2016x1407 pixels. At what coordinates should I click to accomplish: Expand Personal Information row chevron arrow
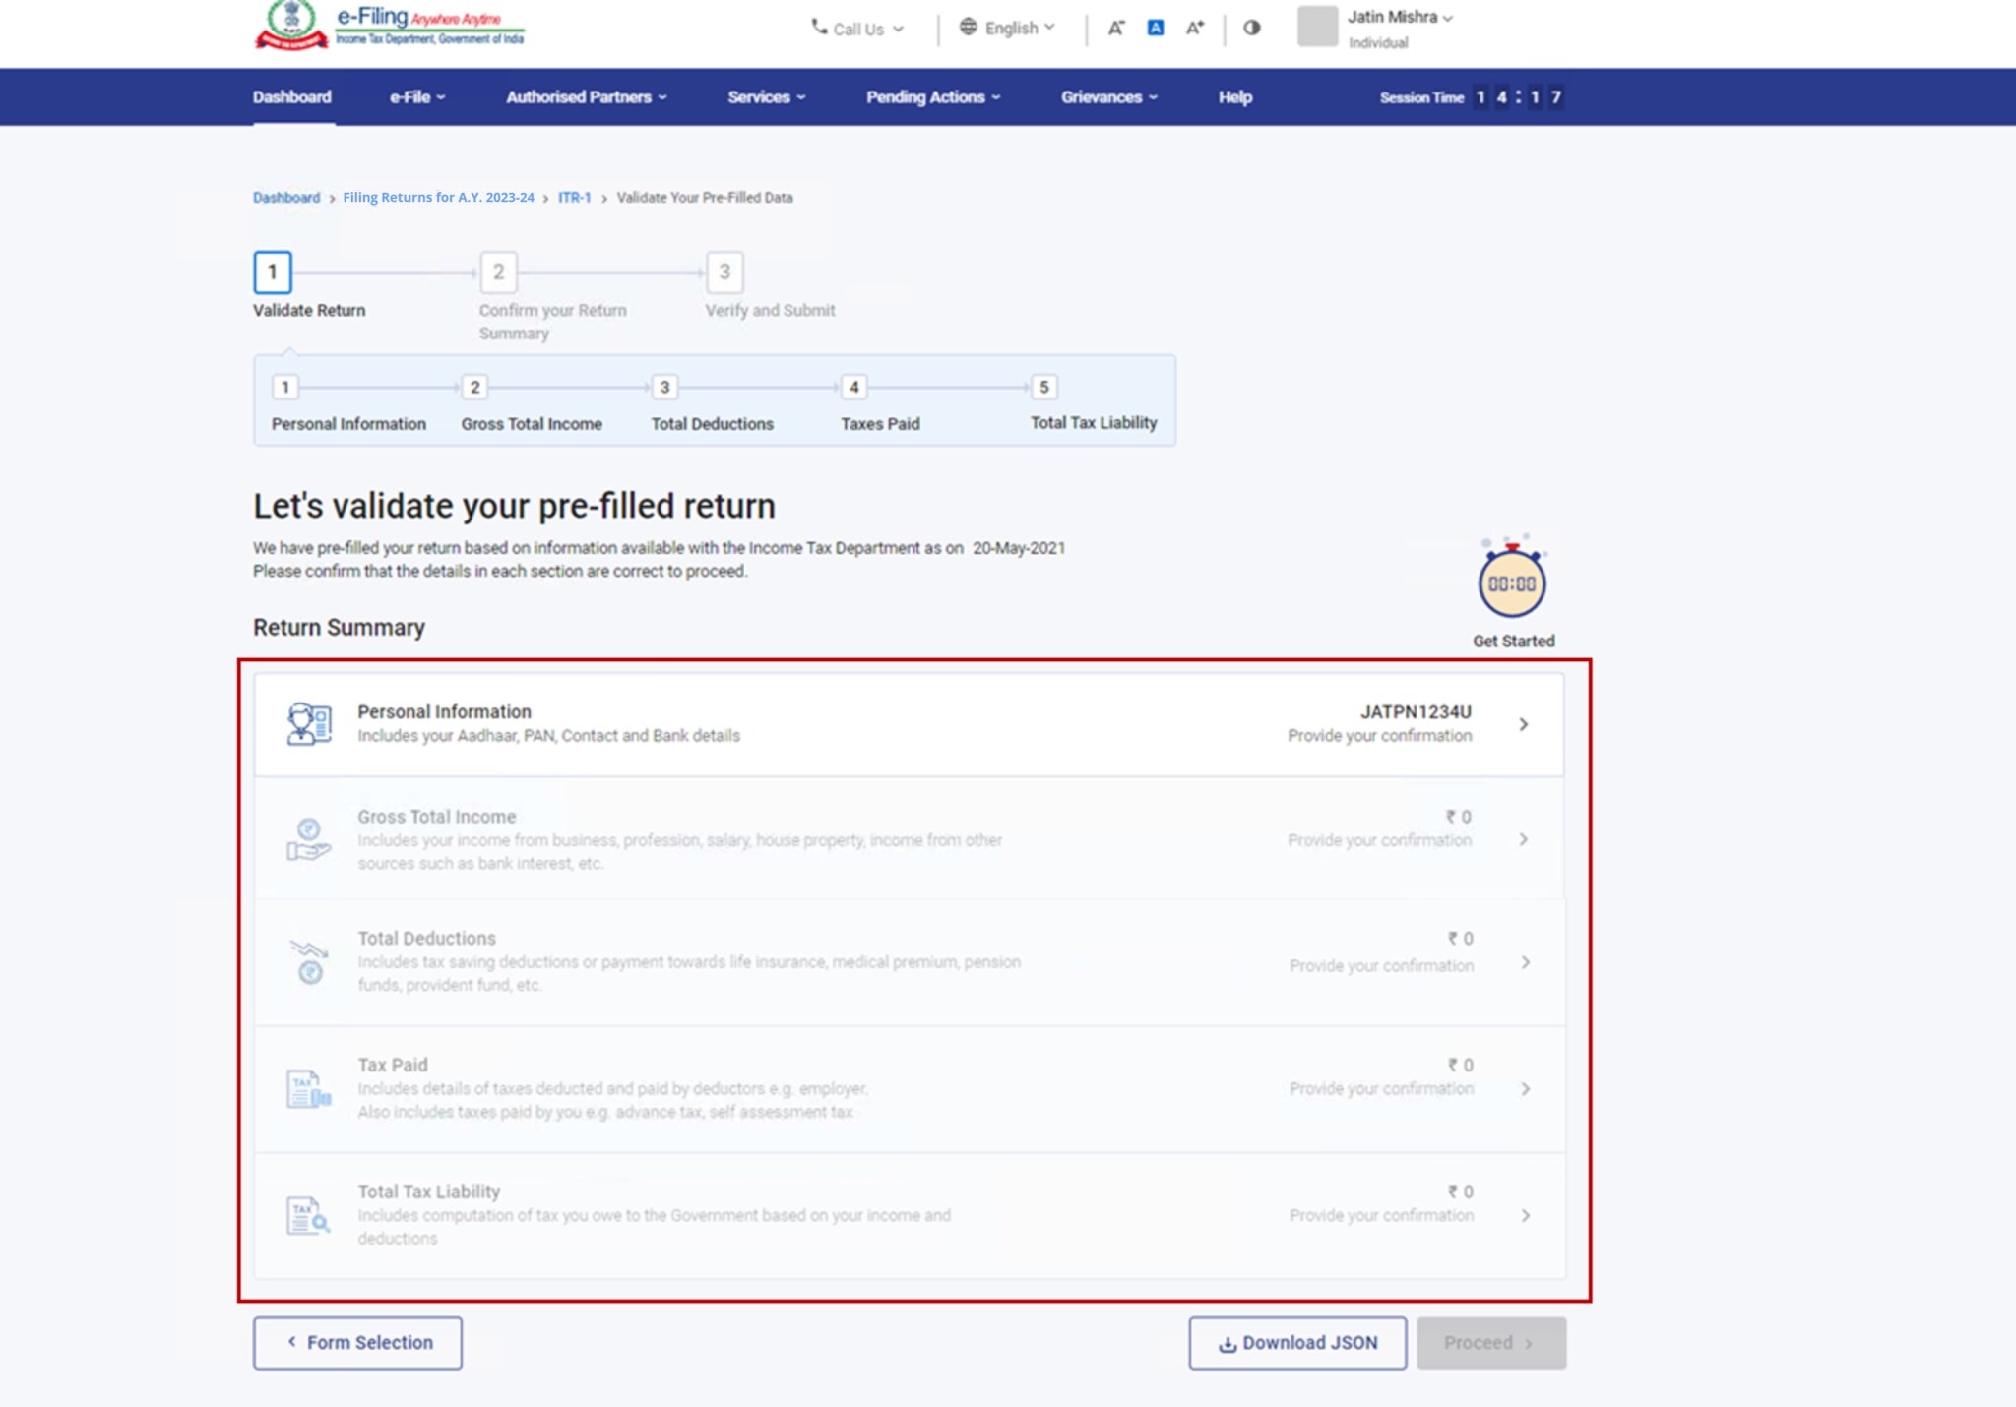coord(1523,724)
